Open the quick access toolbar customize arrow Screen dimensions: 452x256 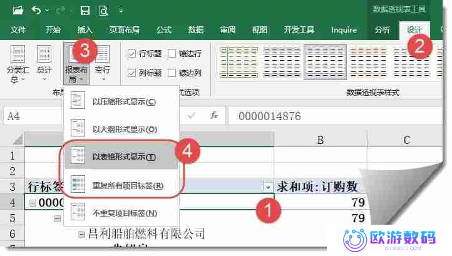click(x=121, y=11)
